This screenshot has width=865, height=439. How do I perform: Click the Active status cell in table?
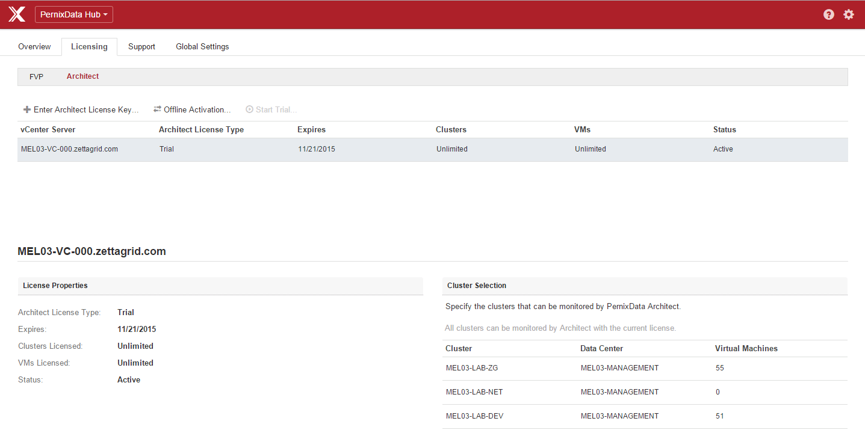tap(723, 149)
